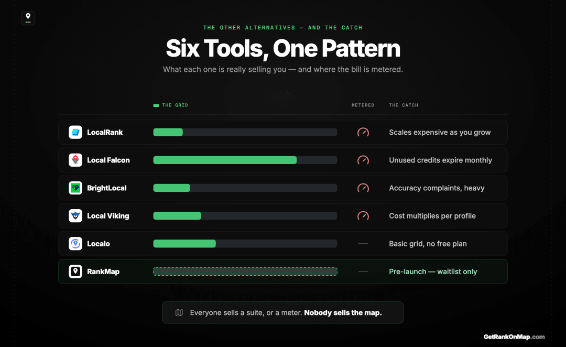
Task: Click the metered dash in the RankMap row
Action: [x=363, y=271]
